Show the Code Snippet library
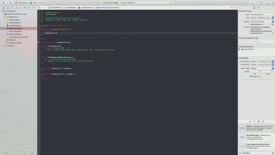Screen dimensions: 275x155 tap(254, 121)
